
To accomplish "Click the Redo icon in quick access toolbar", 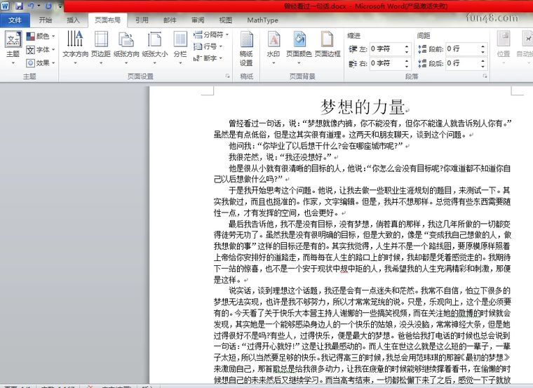I will [48, 6].
